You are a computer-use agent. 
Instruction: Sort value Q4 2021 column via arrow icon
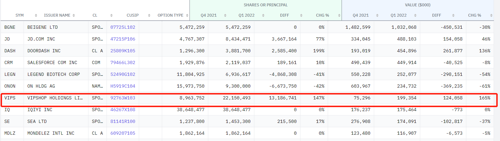pos(377,16)
